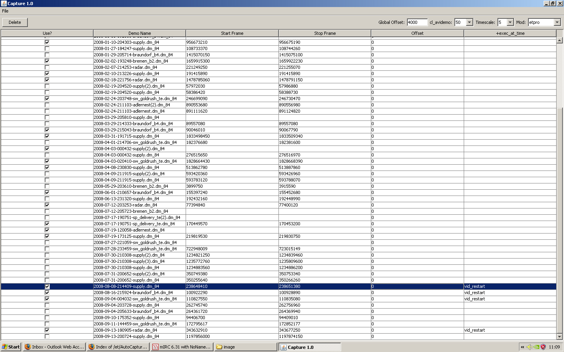
Task: Click vid_restart cell for 2008-09-04-004032-sw_goldrush_te
Action: (x=510, y=299)
